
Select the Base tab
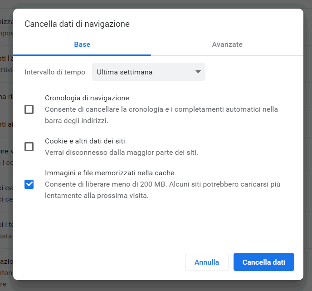(82, 44)
